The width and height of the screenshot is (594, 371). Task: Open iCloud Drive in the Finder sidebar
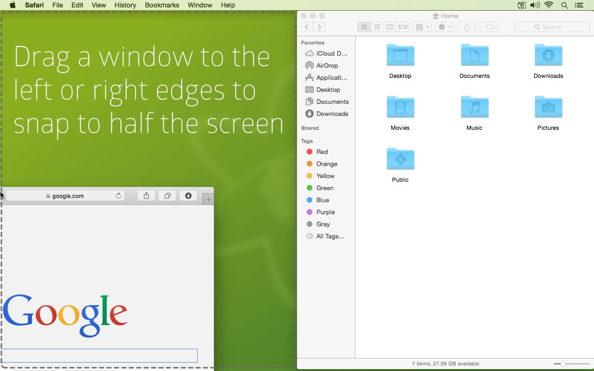[x=327, y=53]
